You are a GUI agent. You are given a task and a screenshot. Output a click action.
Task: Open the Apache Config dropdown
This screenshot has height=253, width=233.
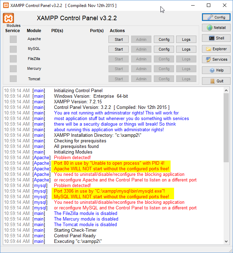(x=164, y=39)
